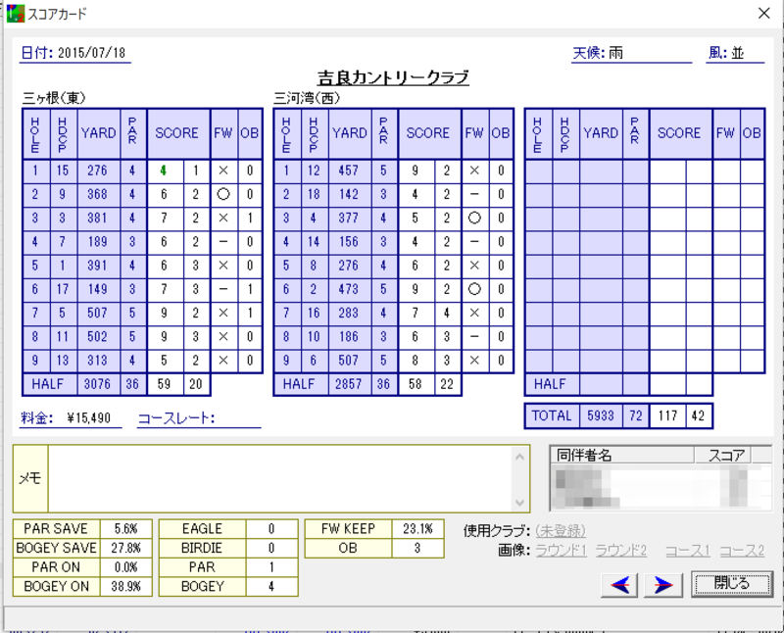The image size is (784, 633).
Task: Click the yardage 156 on west hole 4
Action: pos(349,242)
